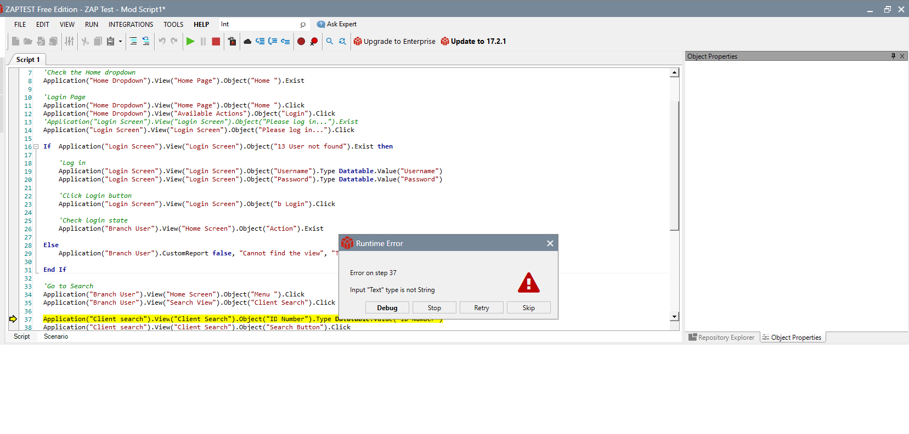Screen dimensions: 909x434
Task: Open the Paste dropdown arrow
Action: [x=120, y=41]
